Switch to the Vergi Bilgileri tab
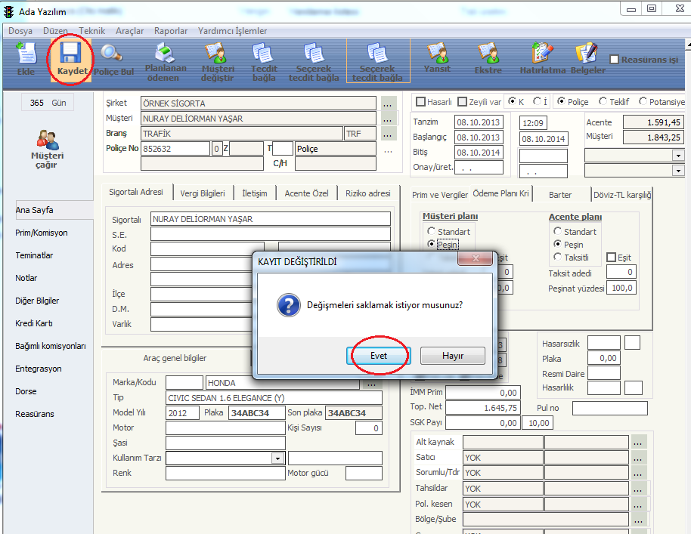Image resolution: width=691 pixels, height=534 pixels. (x=203, y=193)
